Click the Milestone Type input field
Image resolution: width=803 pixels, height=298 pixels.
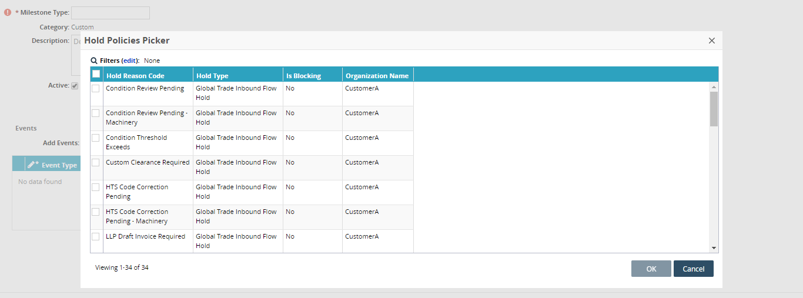tap(111, 12)
